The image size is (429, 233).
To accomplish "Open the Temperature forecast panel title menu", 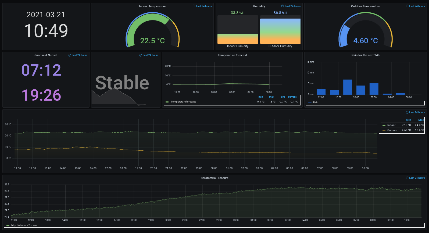I will [x=232, y=55].
